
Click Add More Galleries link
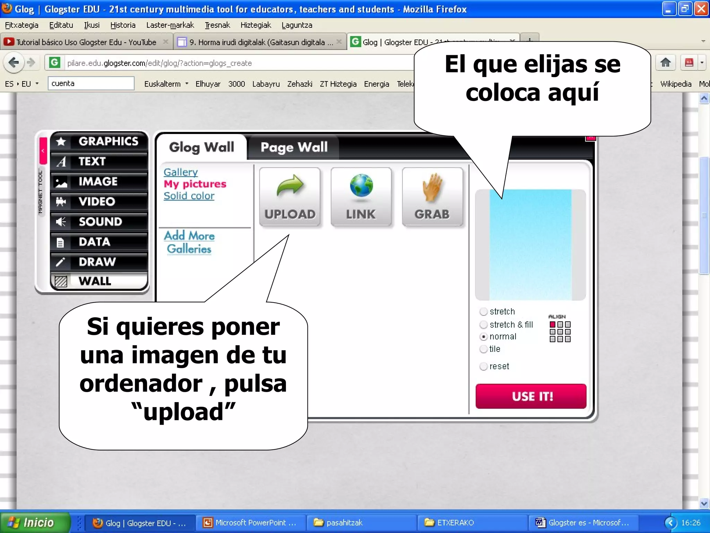[189, 242]
